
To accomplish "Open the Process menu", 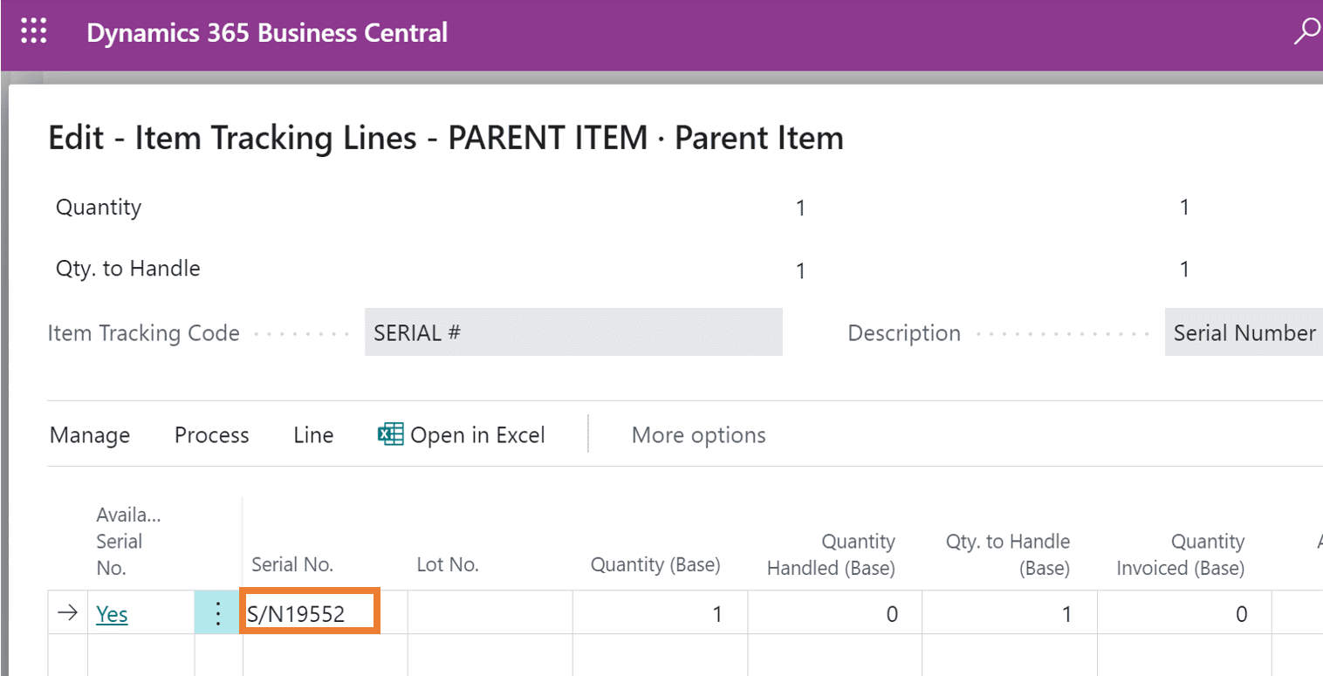I will [x=211, y=435].
